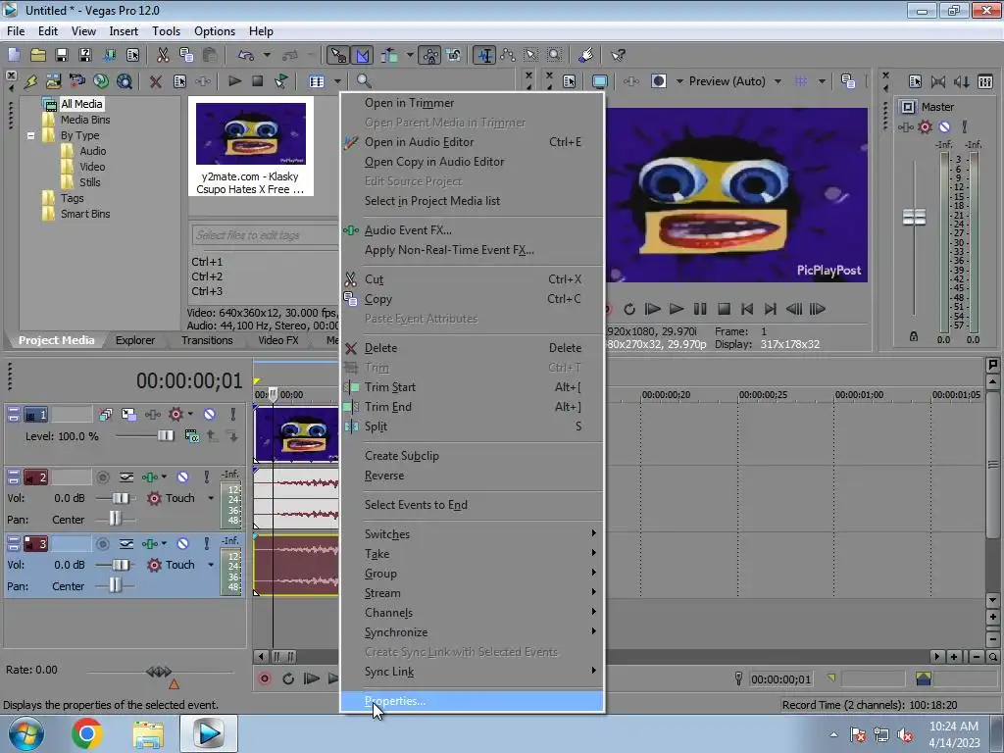Select the All Media tree item

click(81, 104)
